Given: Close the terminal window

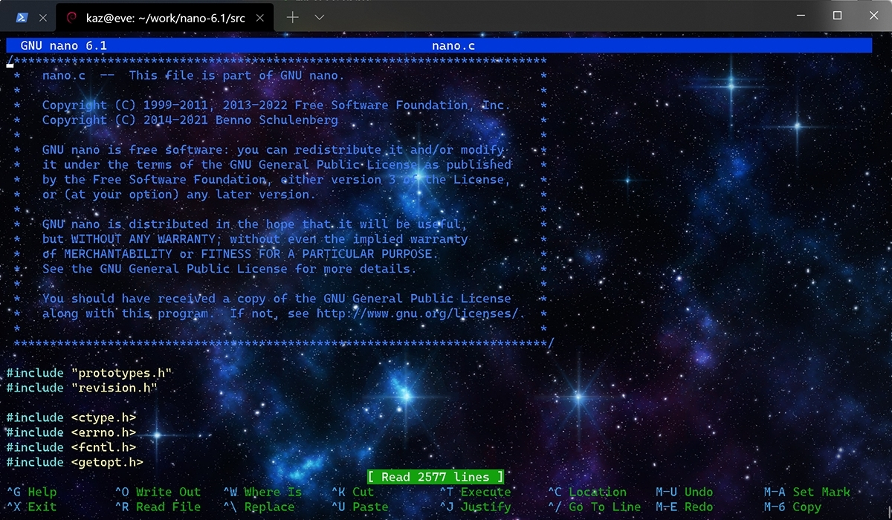Looking at the screenshot, I should point(872,16).
